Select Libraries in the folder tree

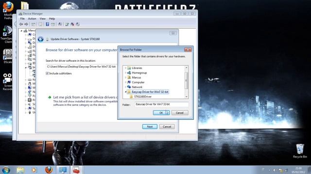coord(137,68)
